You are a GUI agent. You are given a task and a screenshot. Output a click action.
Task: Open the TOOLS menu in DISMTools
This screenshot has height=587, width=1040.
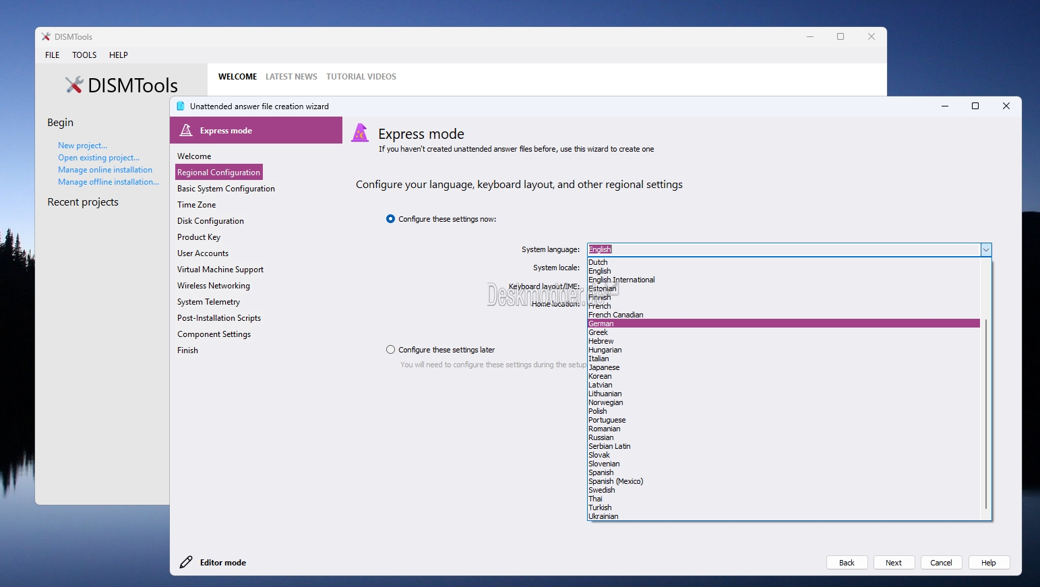coord(84,55)
